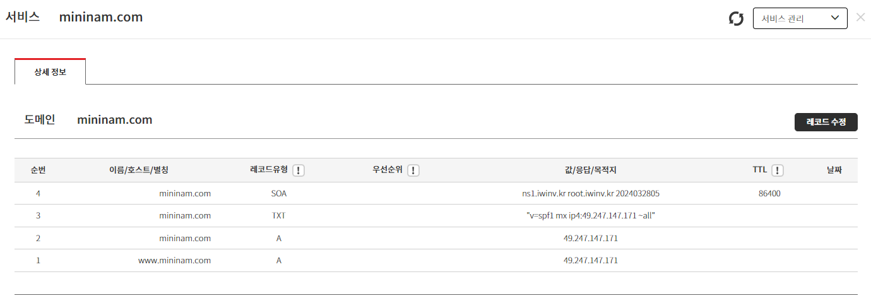Click the info icon beside 우선순위 header
The image size is (871, 298).
click(413, 170)
